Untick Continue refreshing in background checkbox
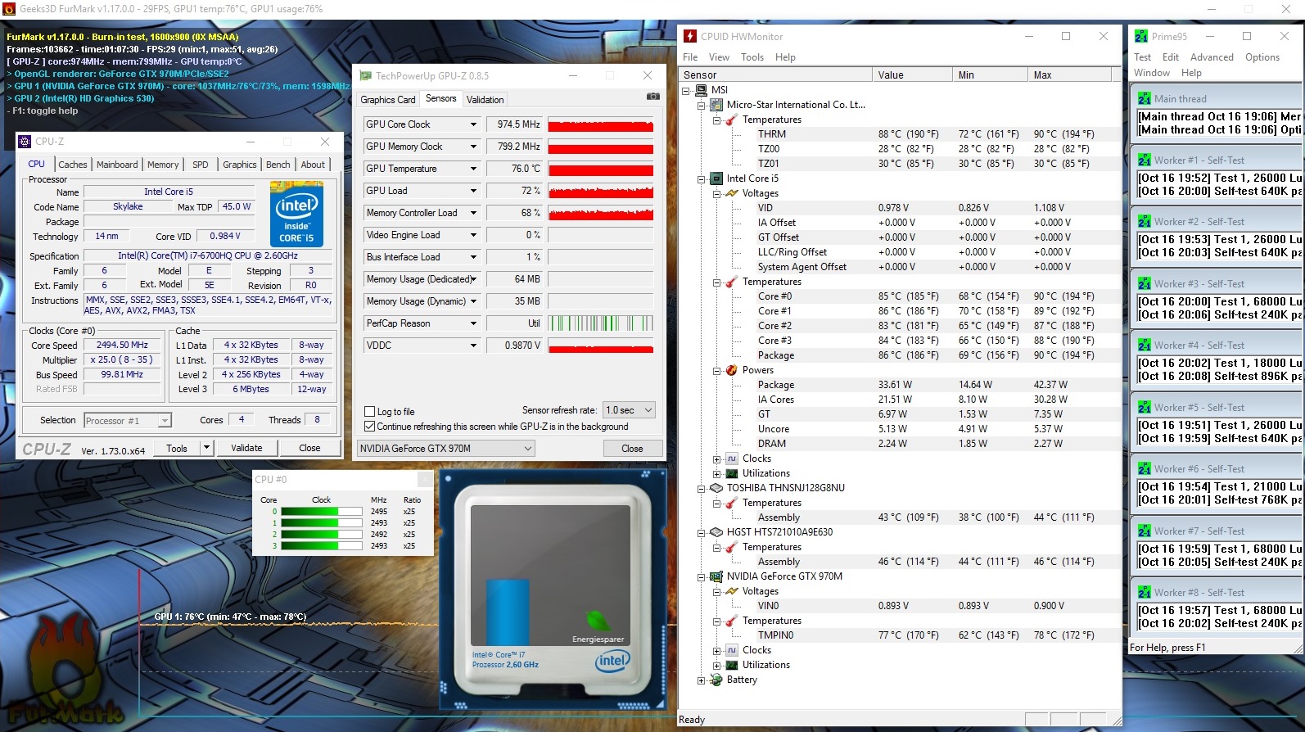 coord(369,427)
